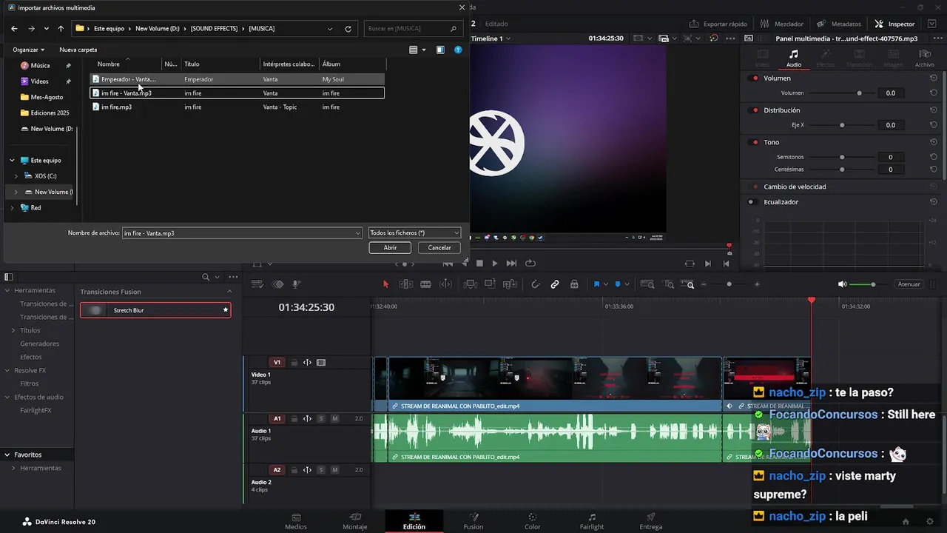Go to the Entrega page
The height and width of the screenshot is (533, 947).
(651, 521)
